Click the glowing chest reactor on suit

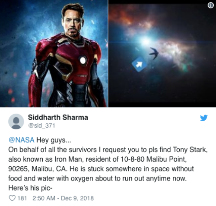83,60
